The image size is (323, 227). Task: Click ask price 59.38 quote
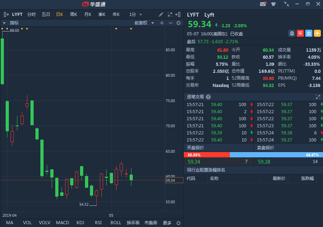pos(264,162)
